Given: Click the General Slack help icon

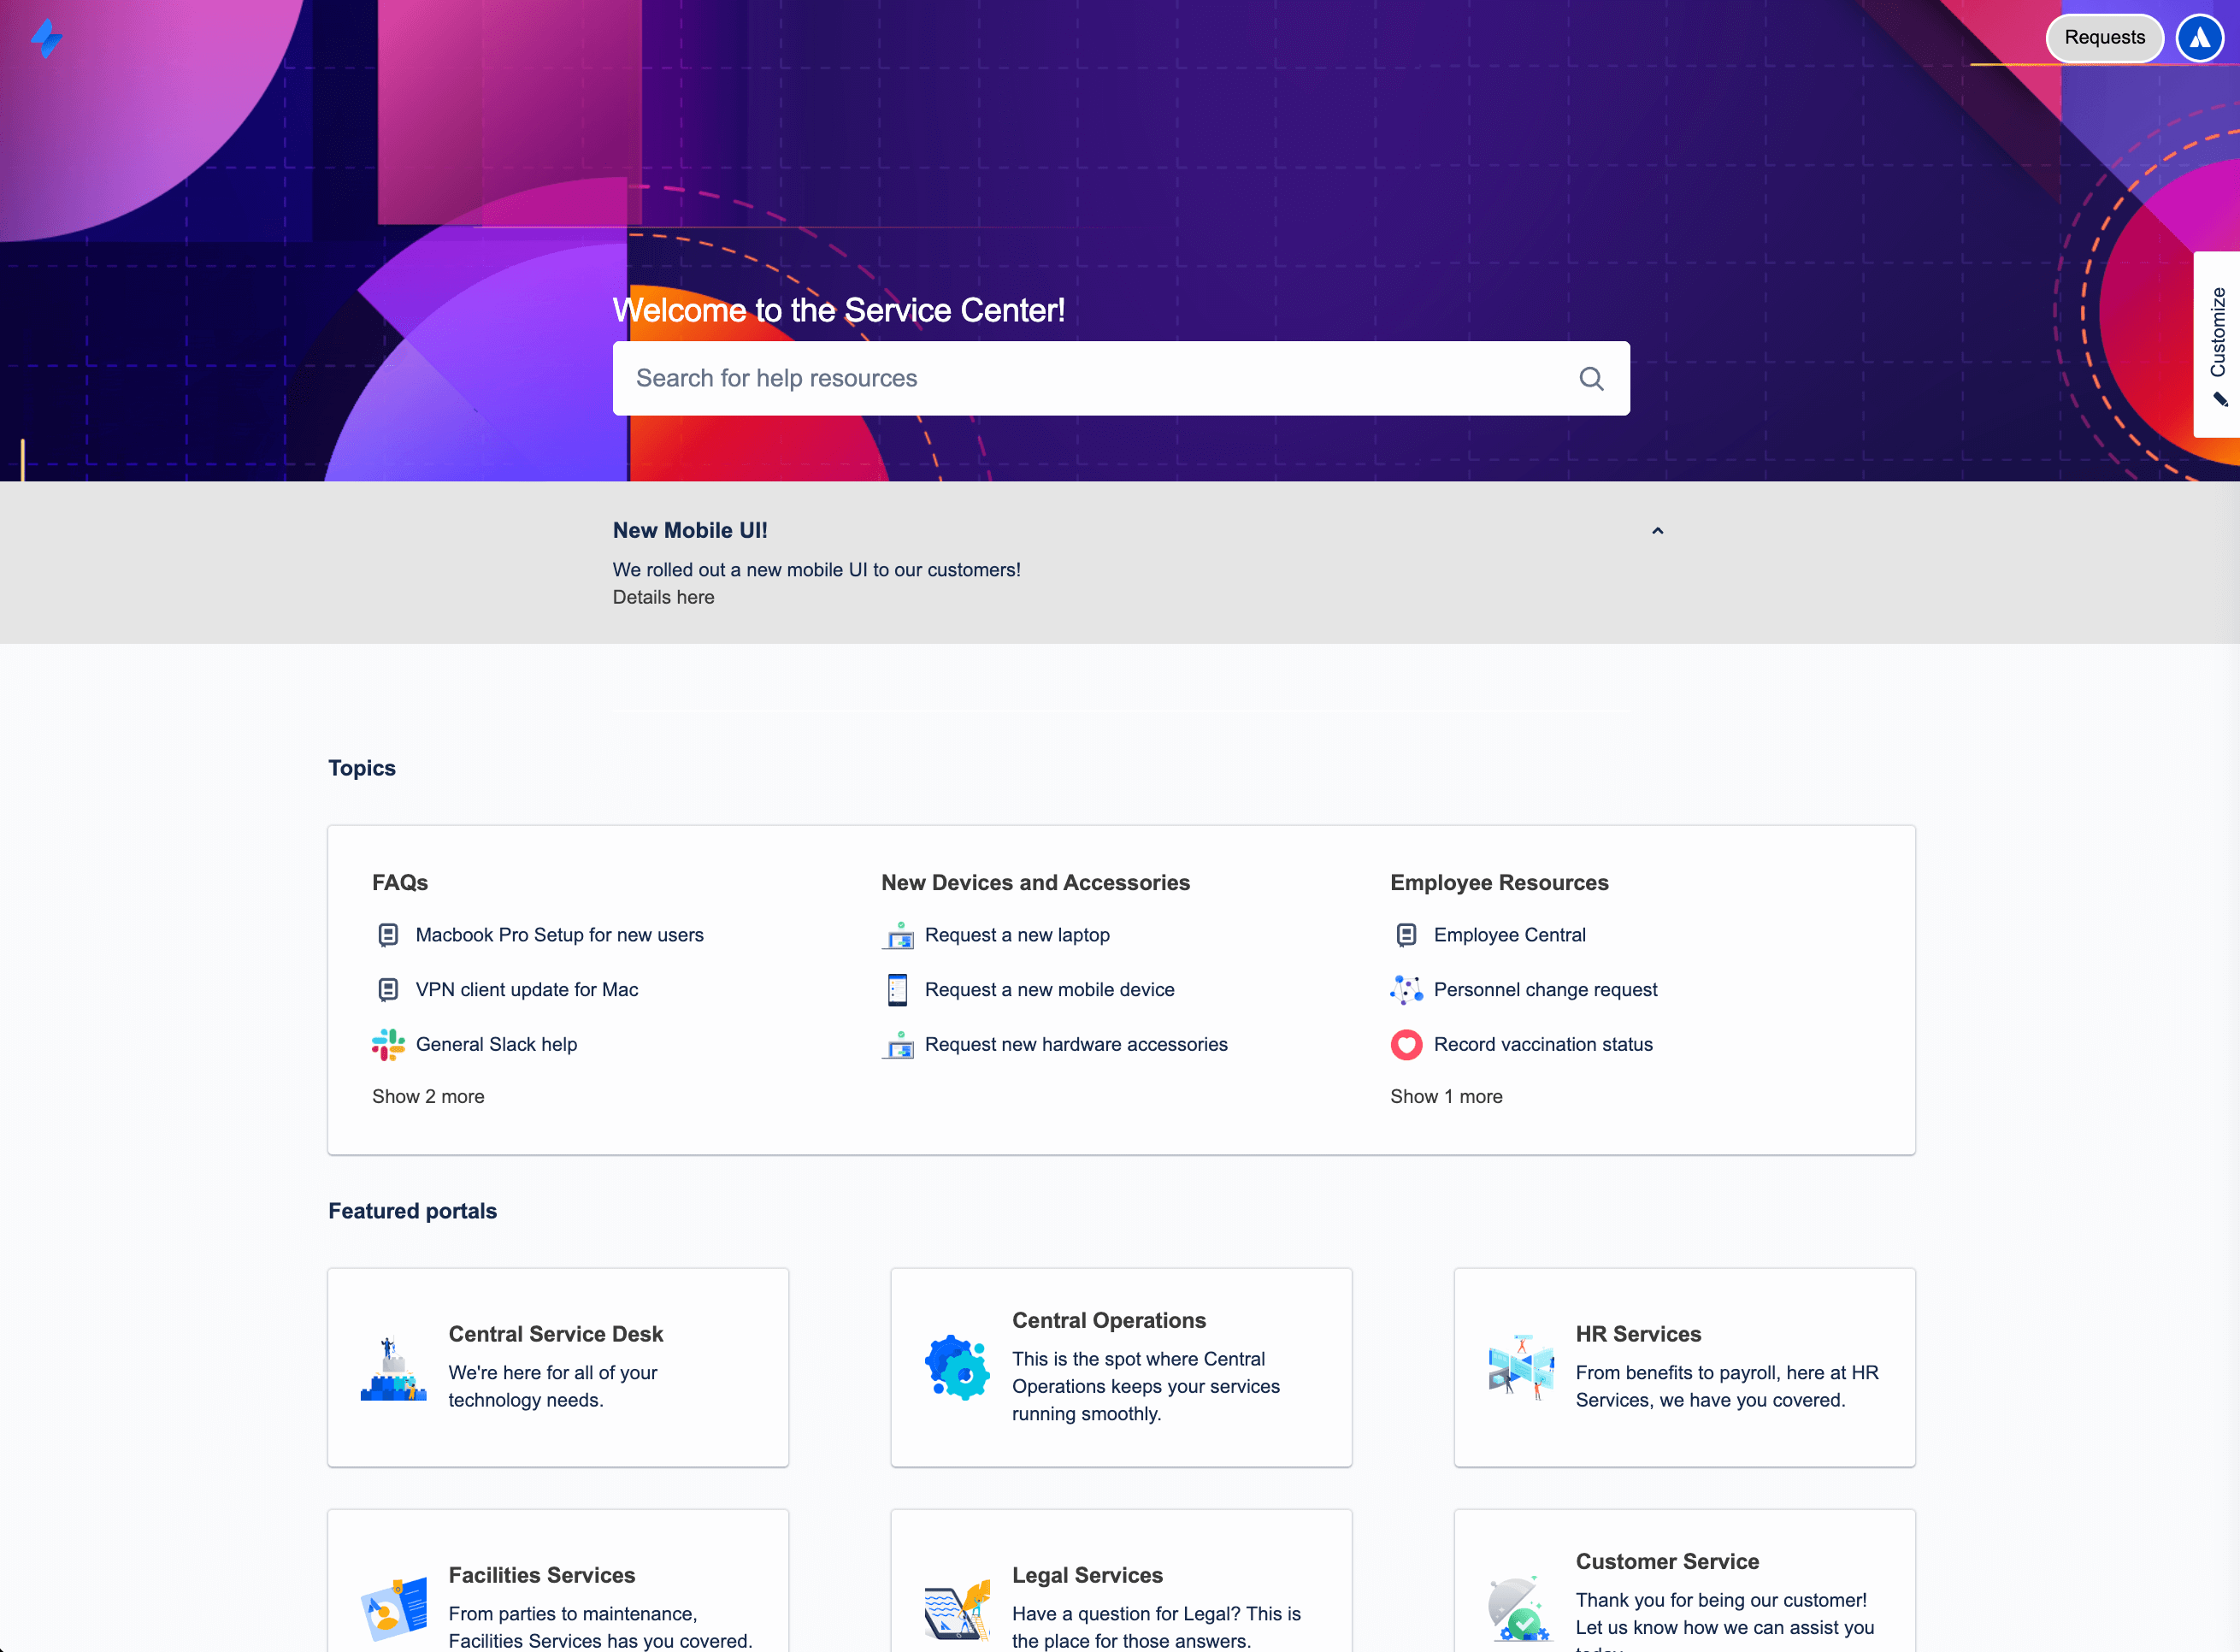Looking at the screenshot, I should pos(388,1043).
